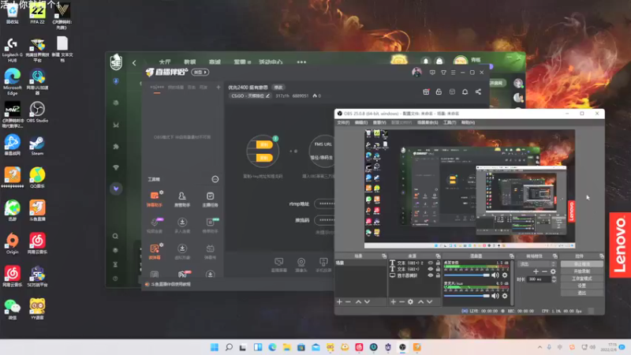Click OBS preview canvas thumbnail
Image resolution: width=631 pixels, height=355 pixels.
point(469,189)
